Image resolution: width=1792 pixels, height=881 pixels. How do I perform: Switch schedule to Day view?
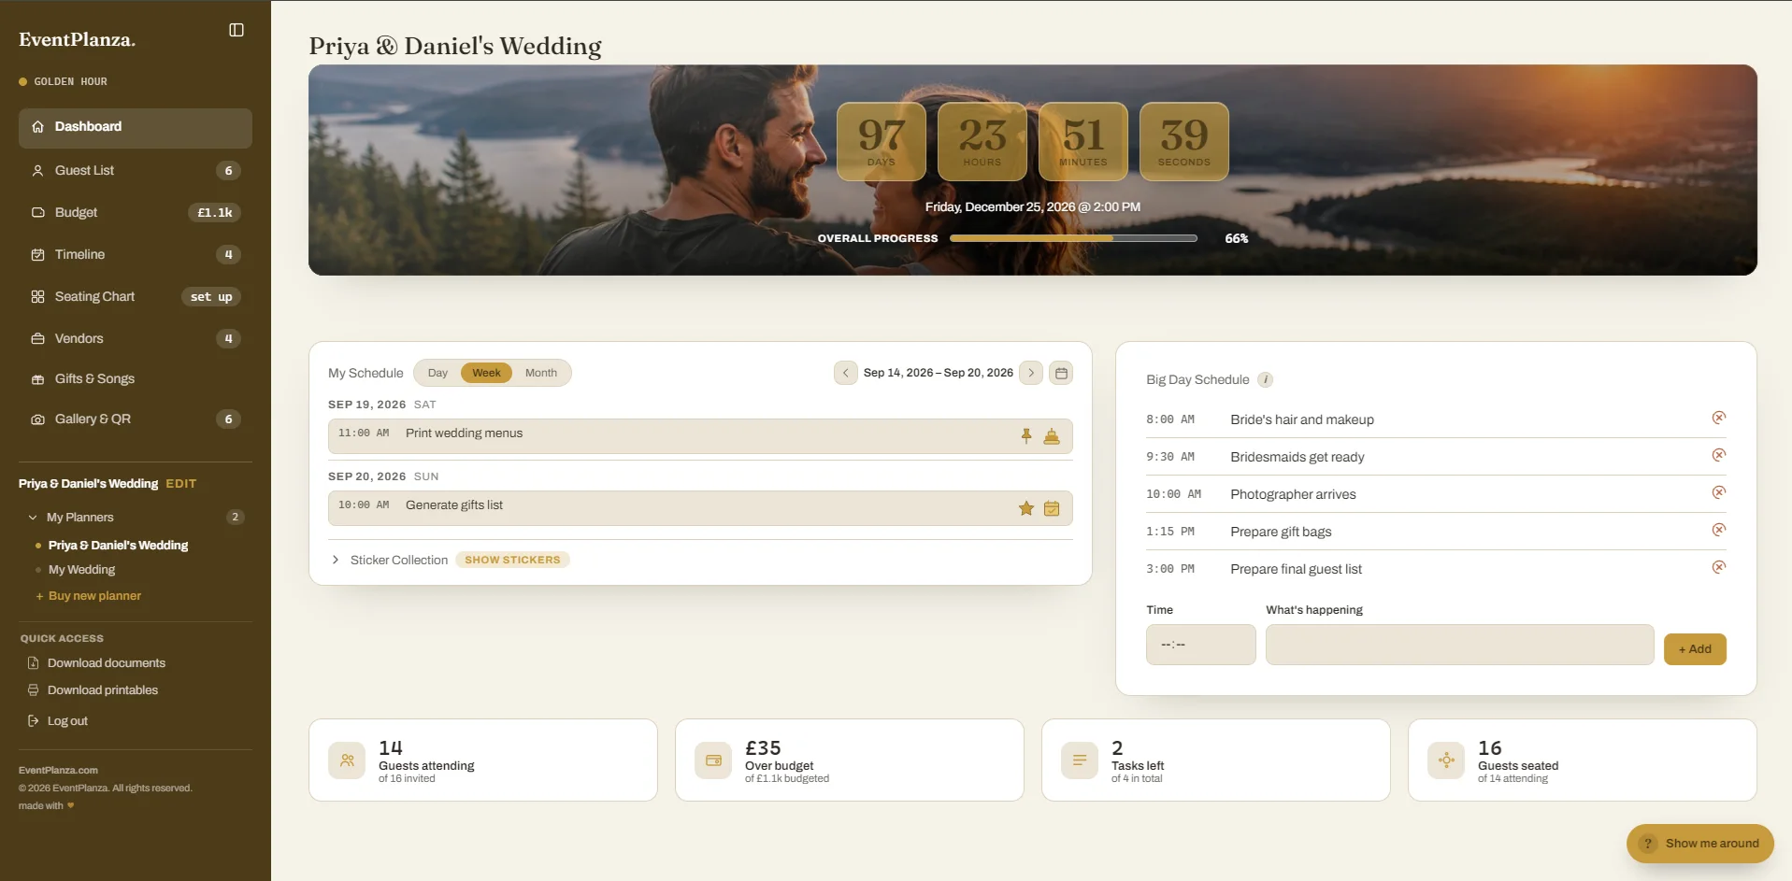tap(437, 373)
